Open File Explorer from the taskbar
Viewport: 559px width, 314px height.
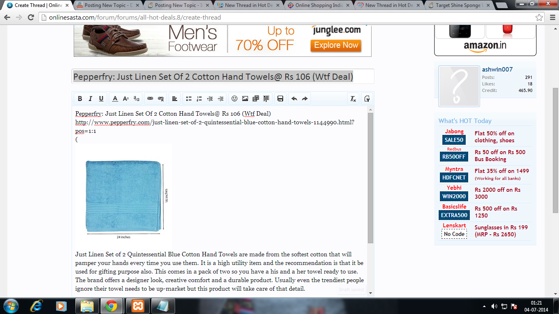[x=87, y=306]
